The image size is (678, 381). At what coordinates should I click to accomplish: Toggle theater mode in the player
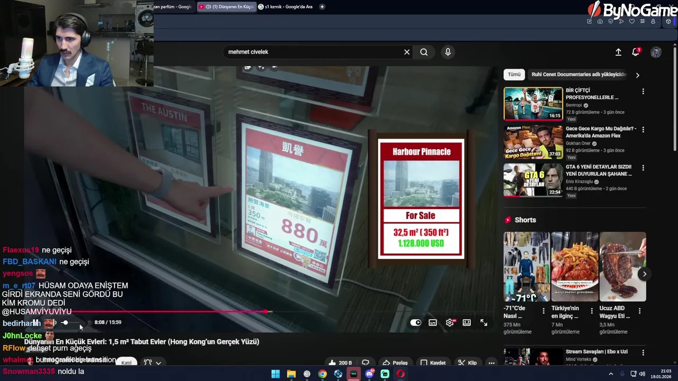pos(467,323)
